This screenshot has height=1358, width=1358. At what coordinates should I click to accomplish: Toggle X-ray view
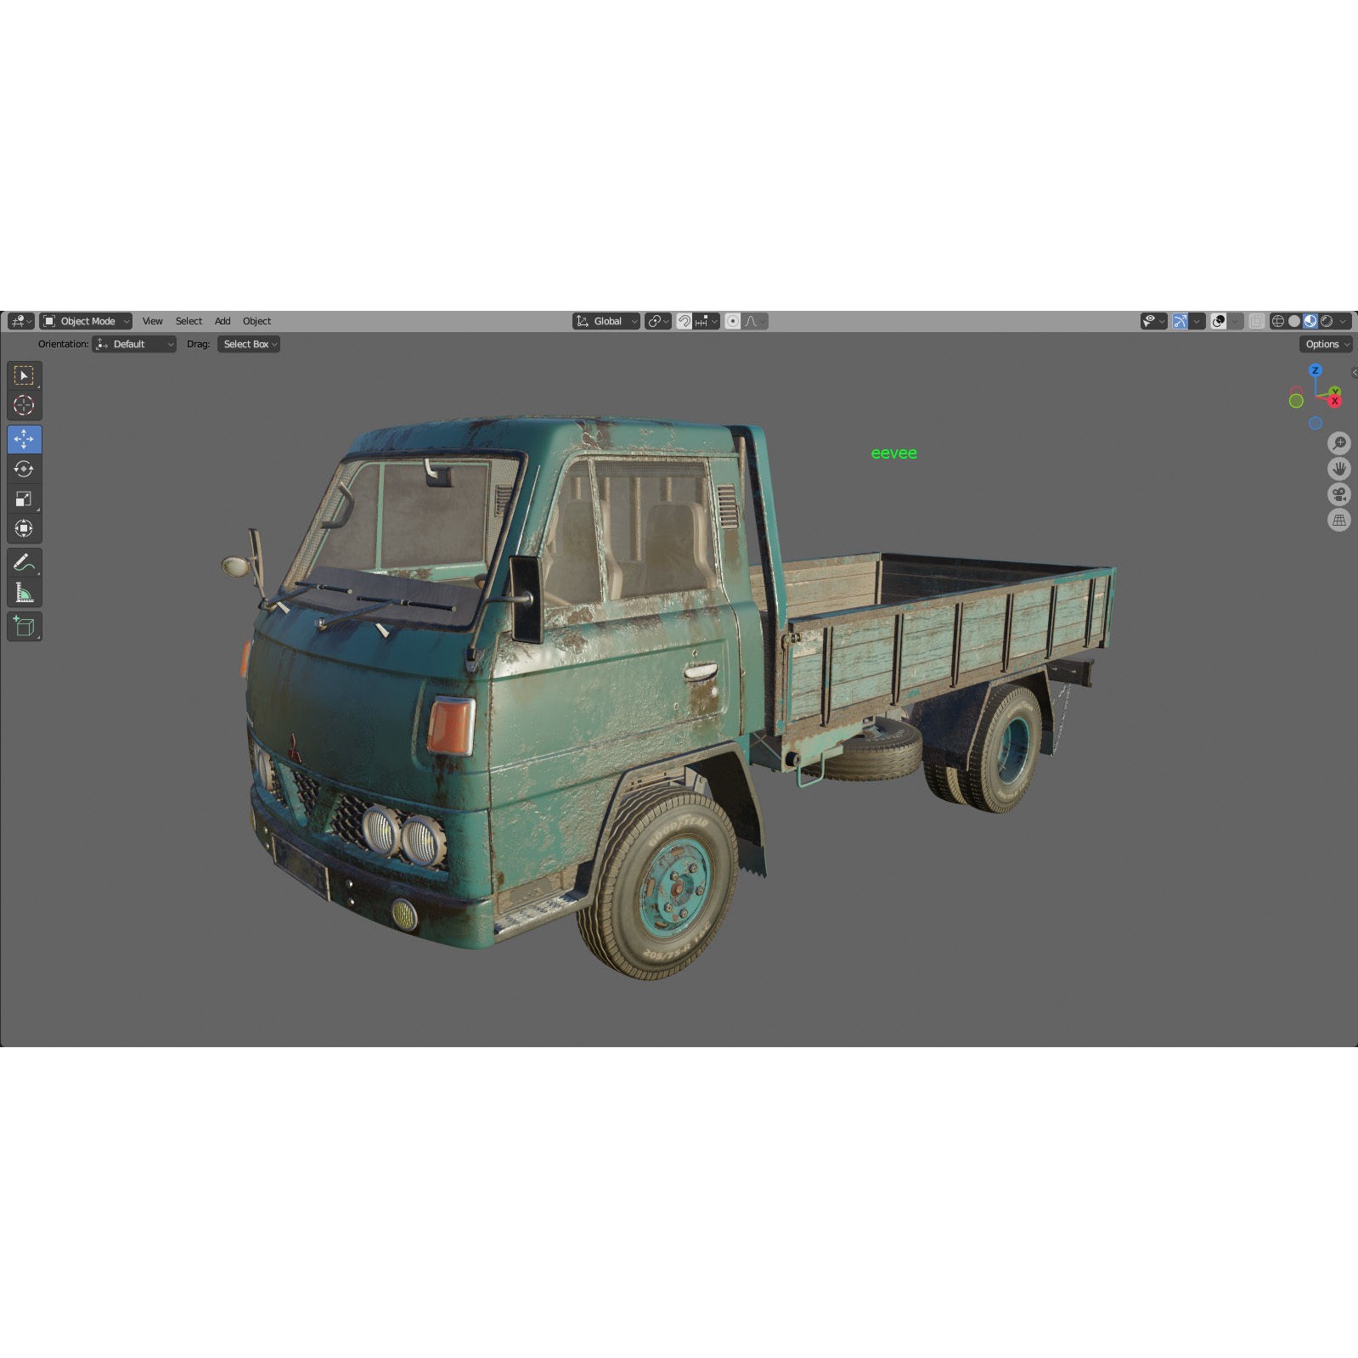click(x=1256, y=321)
